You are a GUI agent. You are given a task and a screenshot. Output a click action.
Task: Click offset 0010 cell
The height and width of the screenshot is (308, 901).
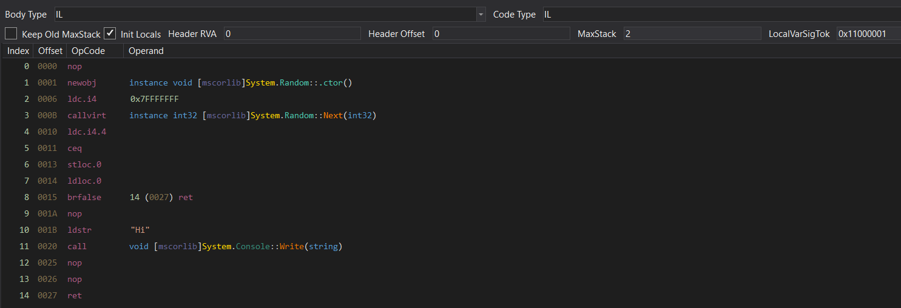click(x=47, y=132)
